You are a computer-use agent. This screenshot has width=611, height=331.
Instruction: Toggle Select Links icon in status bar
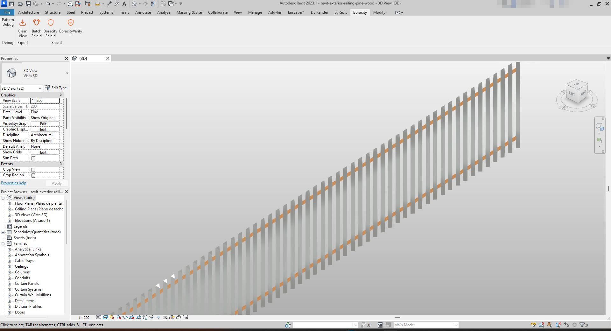point(533,325)
